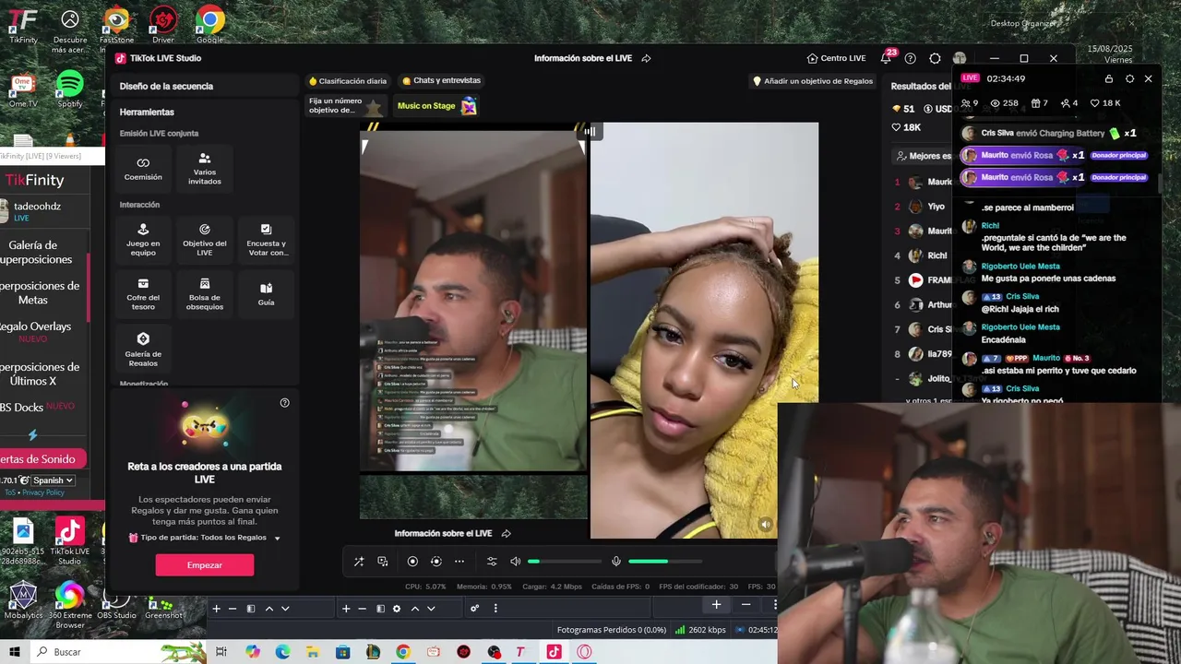The width and height of the screenshot is (1181, 664).
Task: Open TikTok LIVE Studio settings gear
Action: tap(935, 58)
